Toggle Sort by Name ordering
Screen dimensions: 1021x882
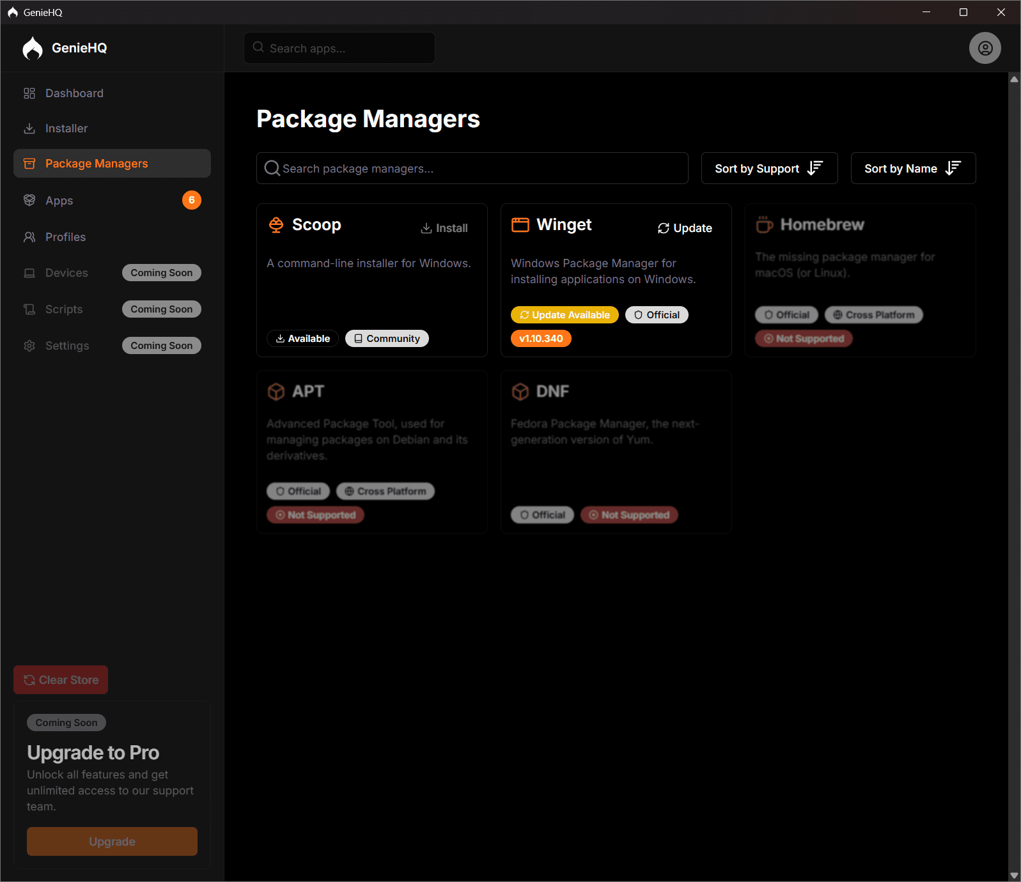click(x=912, y=168)
